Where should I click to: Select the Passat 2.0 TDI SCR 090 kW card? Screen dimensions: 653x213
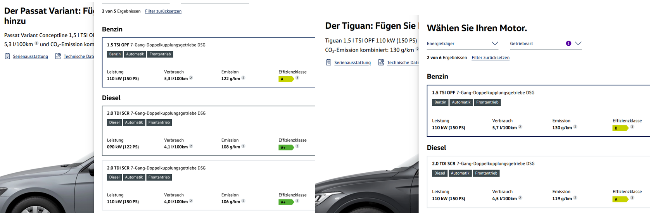click(x=209, y=131)
